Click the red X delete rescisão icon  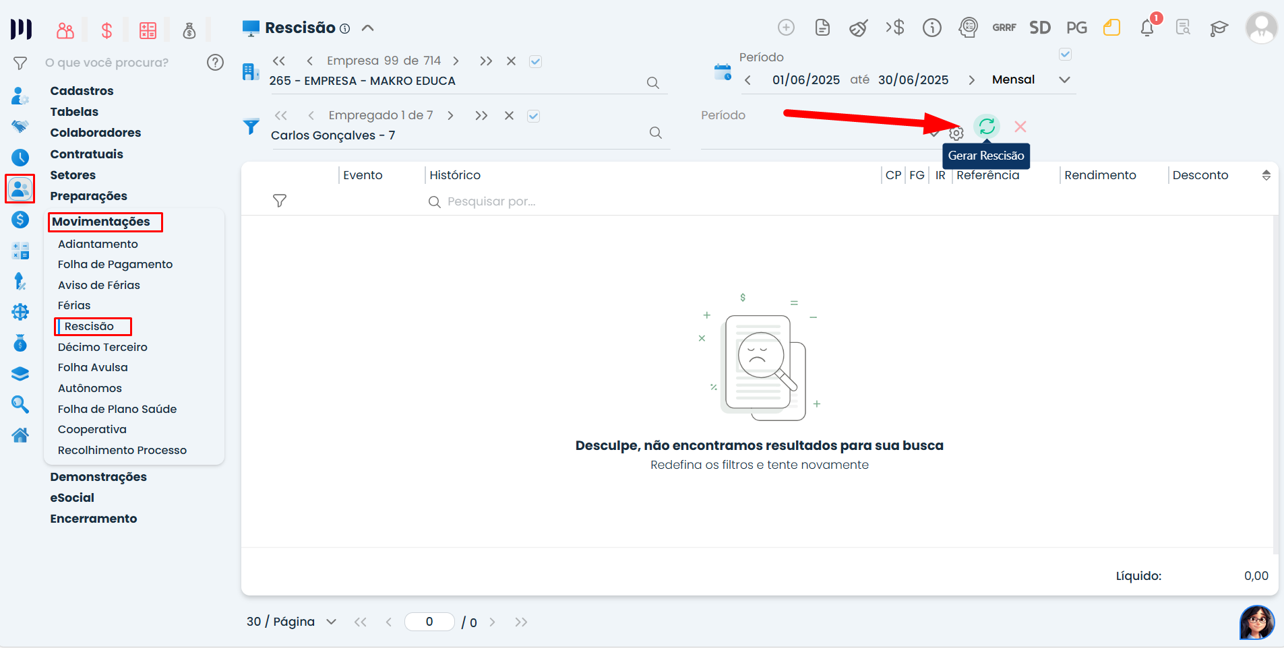coord(1020,127)
